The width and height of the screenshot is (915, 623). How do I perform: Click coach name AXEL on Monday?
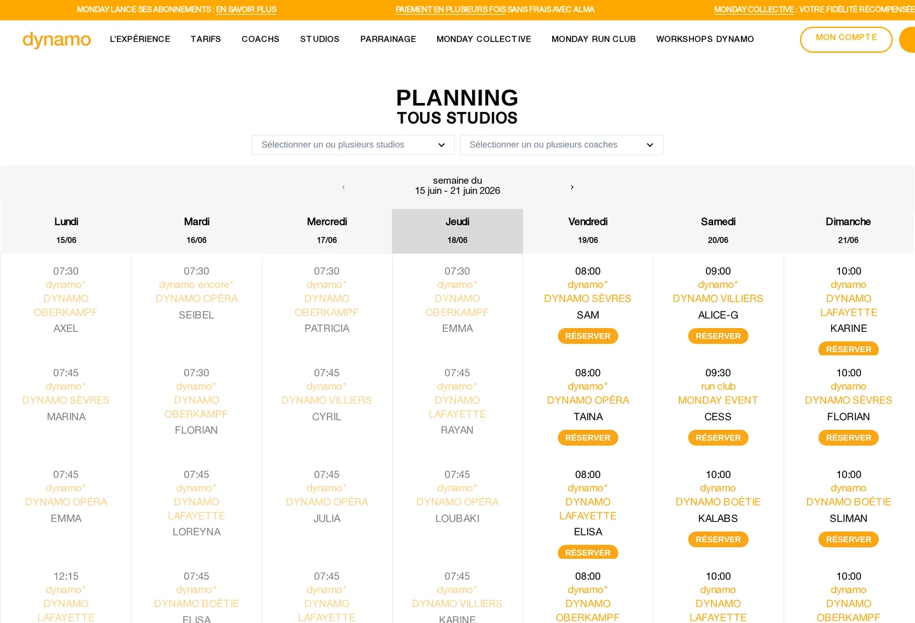tap(66, 329)
